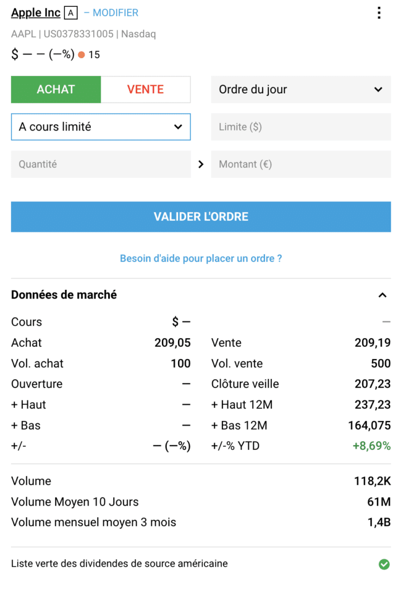
Task: Open Besoin d'aide pour placer un ordre link
Action: pos(201,258)
